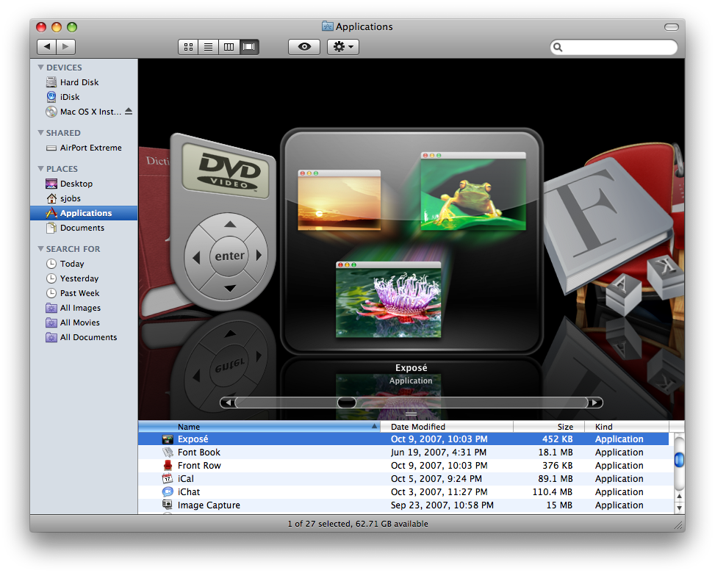This screenshot has height=573, width=715.
Task: Sort by the Date Modified column header
Action: click(x=447, y=427)
